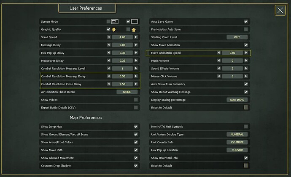The width and height of the screenshot is (291, 177).
Task: Choose high Graphic Quality up arrow
Action: coord(134,29)
